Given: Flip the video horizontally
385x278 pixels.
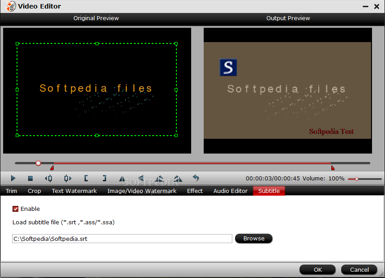Looking at the screenshot, I should 122,179.
